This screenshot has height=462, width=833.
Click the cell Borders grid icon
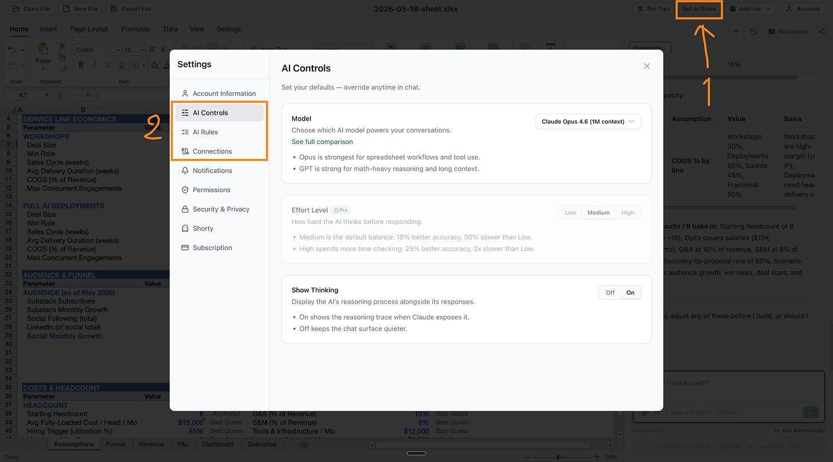[x=135, y=65]
